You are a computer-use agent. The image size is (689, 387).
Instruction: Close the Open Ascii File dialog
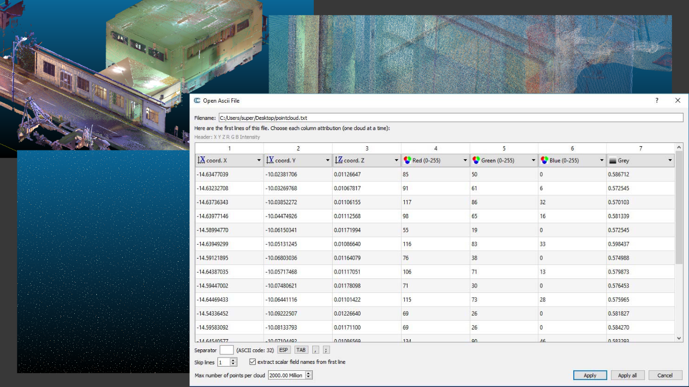pos(678,101)
